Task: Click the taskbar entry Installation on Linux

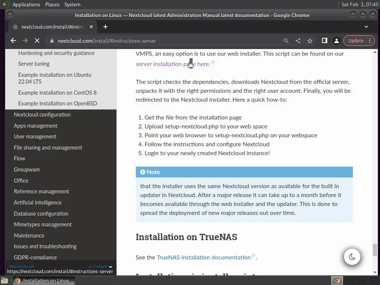Action: click(44, 281)
